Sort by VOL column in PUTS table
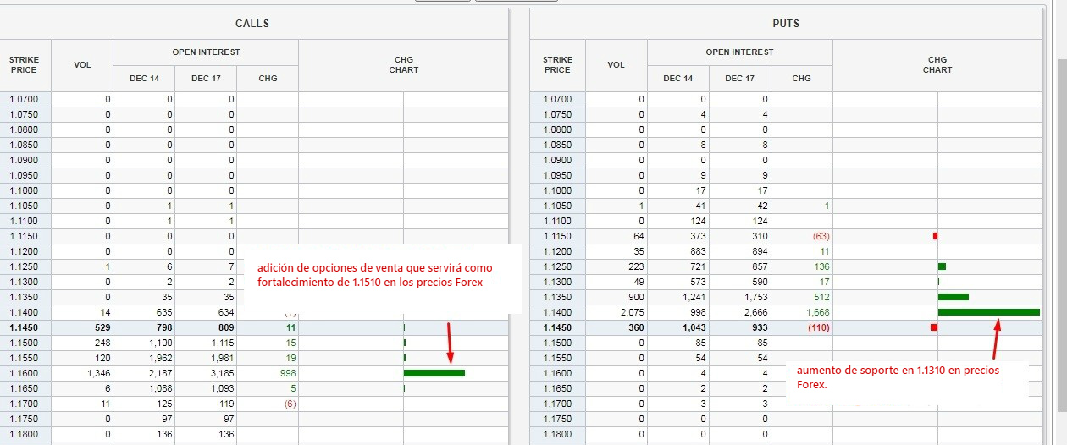The height and width of the screenshot is (445, 1067). coord(616,65)
